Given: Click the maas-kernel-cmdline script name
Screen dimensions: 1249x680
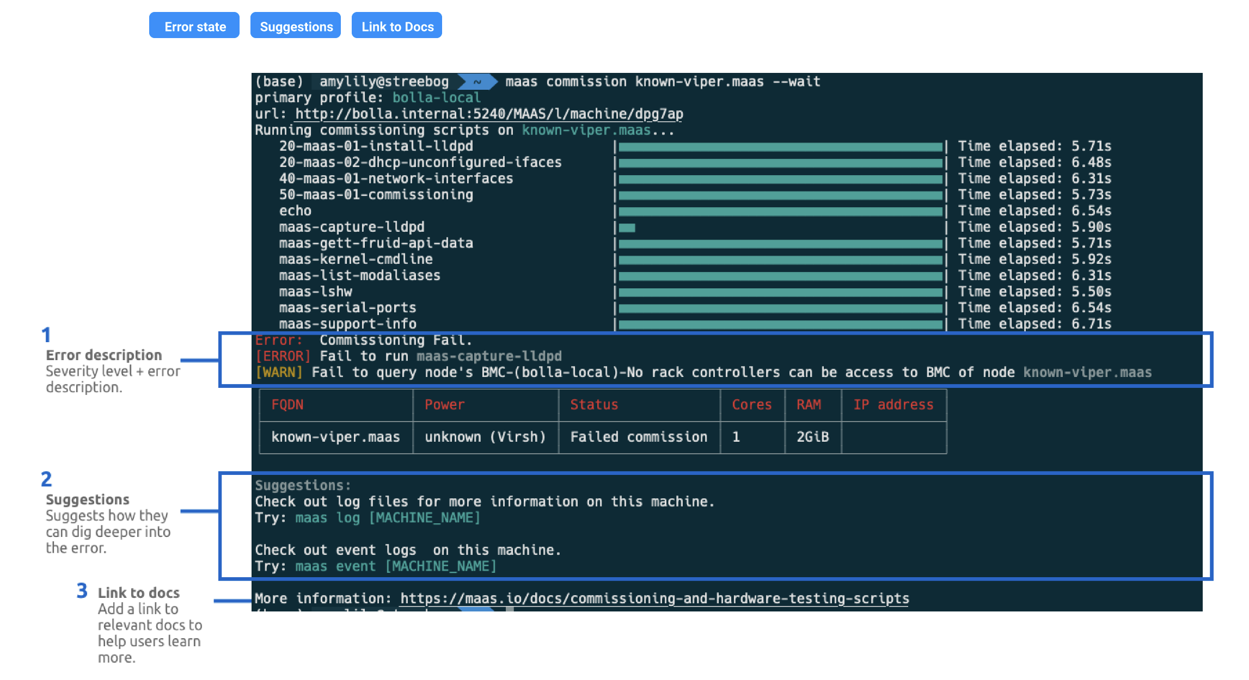Looking at the screenshot, I should [x=356, y=259].
